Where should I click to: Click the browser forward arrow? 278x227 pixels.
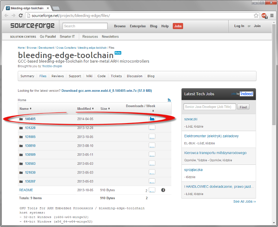point(14,16)
